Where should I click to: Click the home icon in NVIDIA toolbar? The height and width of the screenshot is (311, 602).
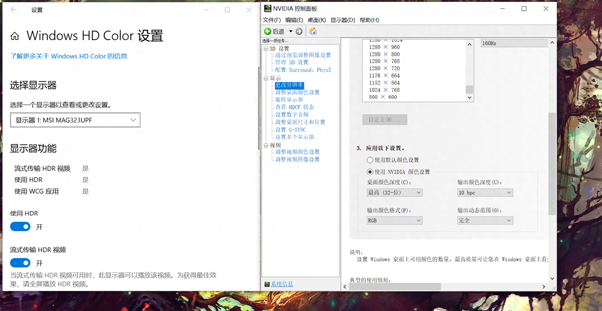pyautogui.click(x=313, y=31)
